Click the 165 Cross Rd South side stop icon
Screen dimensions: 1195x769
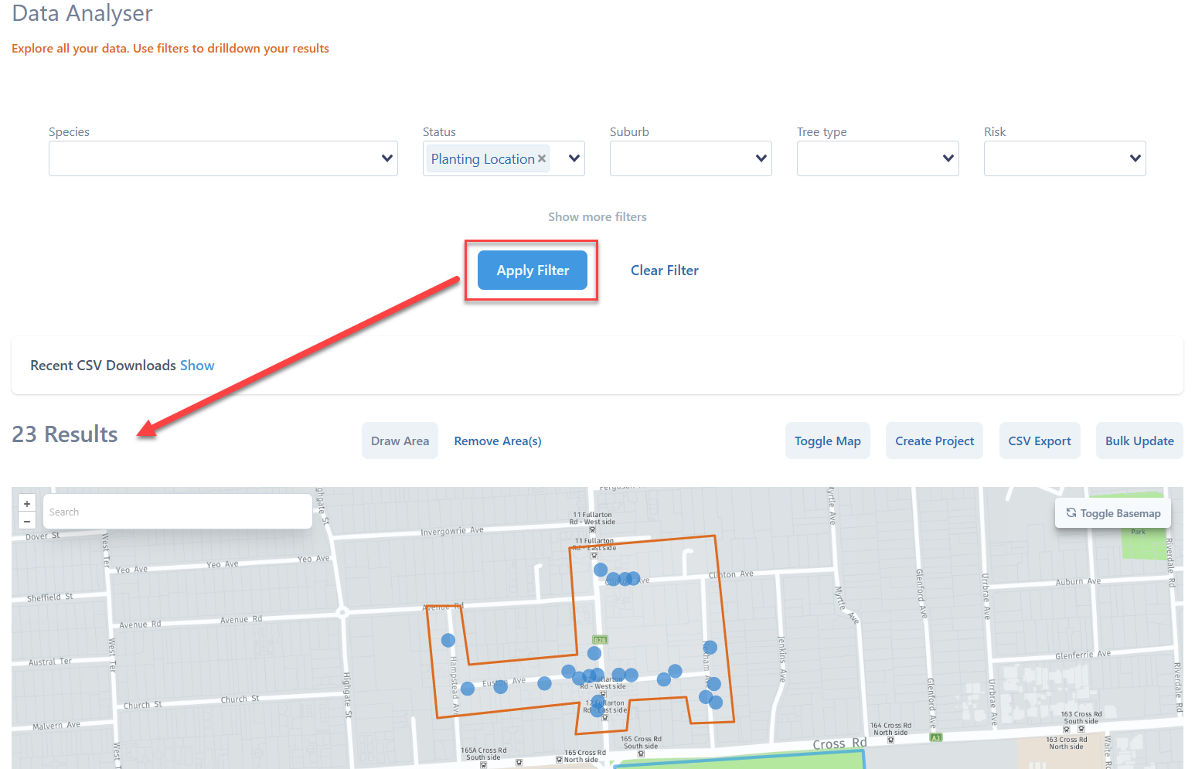click(641, 754)
